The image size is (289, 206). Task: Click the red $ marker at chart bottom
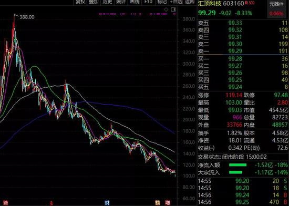pos(51,203)
